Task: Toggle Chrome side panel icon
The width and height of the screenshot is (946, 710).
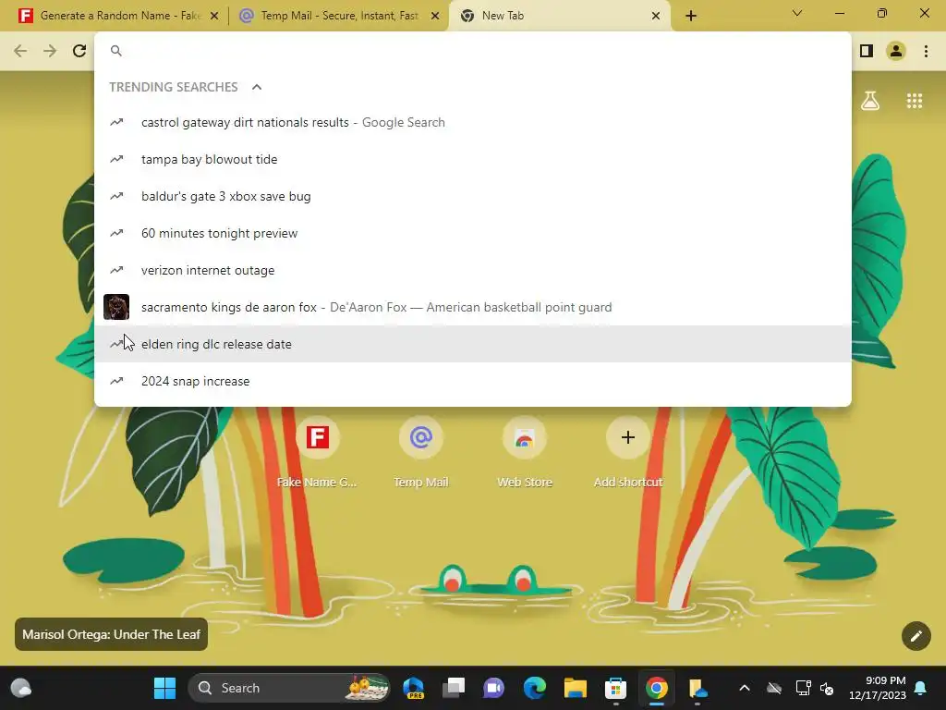Action: click(x=867, y=51)
